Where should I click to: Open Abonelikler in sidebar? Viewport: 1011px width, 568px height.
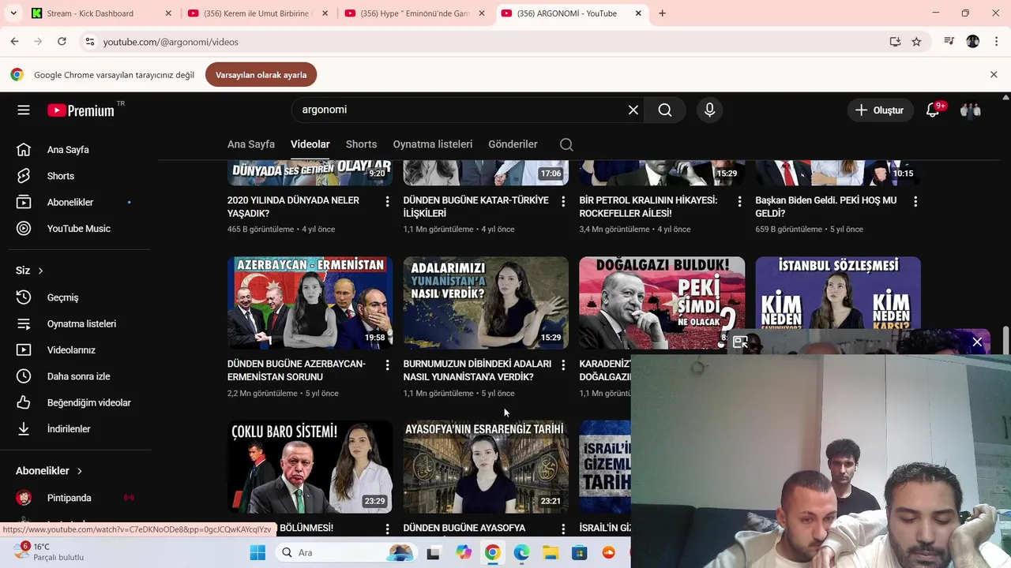click(x=76, y=203)
